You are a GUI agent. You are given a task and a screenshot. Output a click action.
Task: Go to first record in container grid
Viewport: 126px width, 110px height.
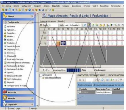pyautogui.click(x=80, y=80)
